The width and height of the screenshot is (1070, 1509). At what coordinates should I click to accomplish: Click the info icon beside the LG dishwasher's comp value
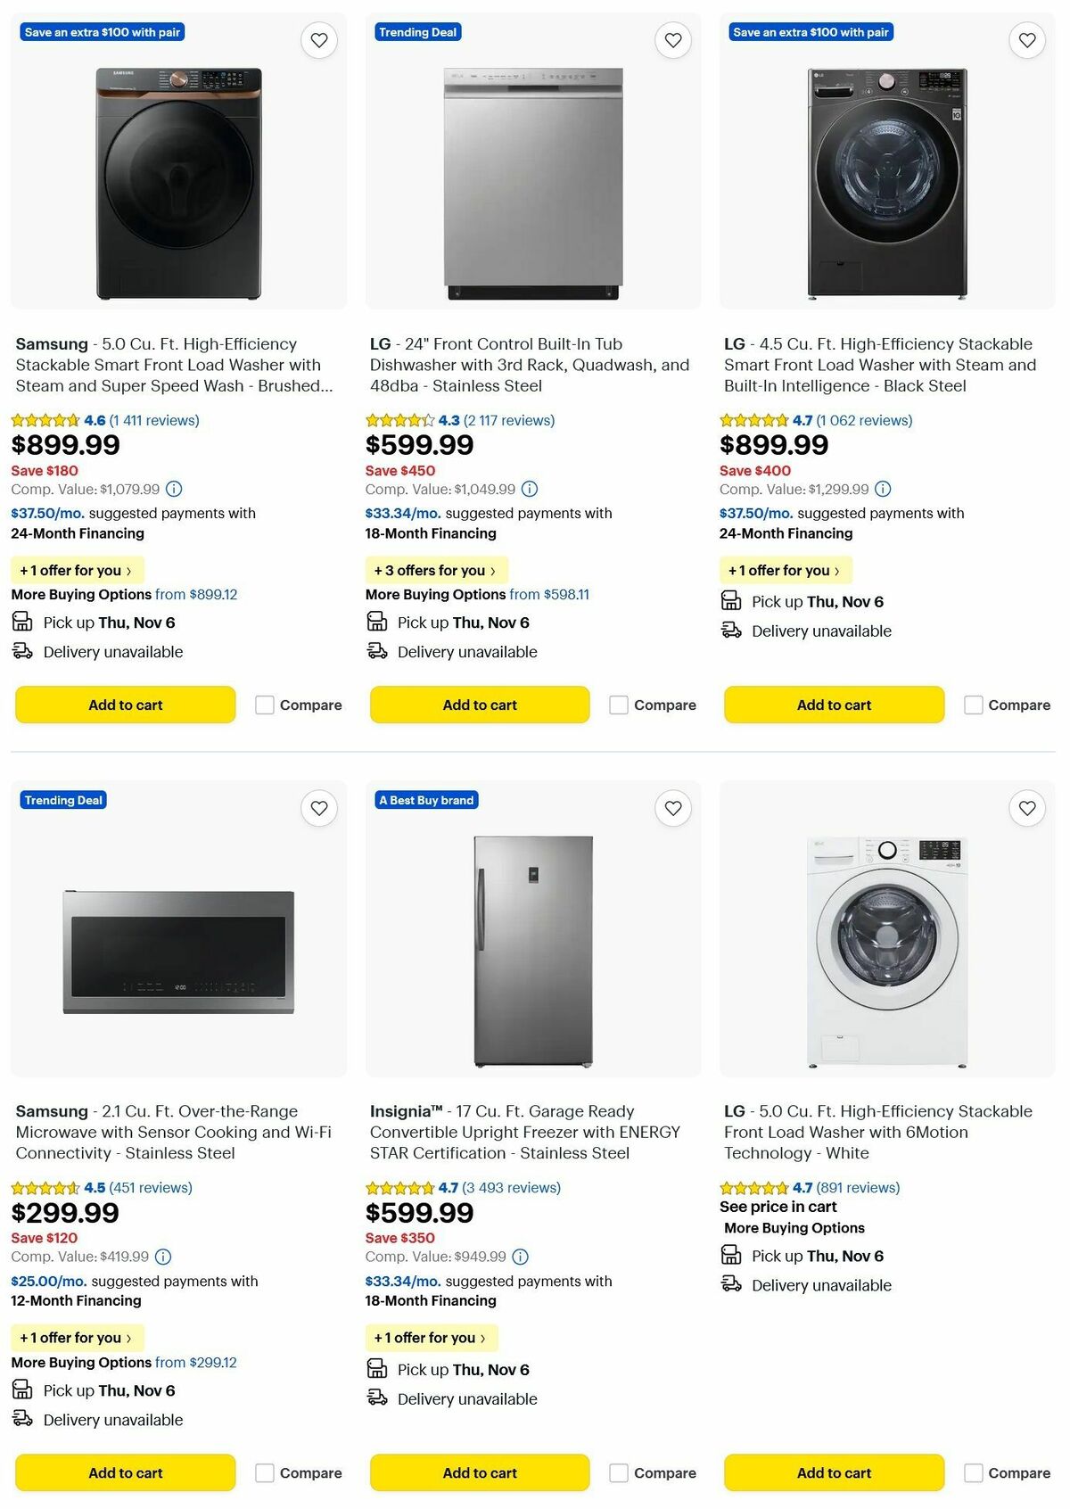point(531,489)
